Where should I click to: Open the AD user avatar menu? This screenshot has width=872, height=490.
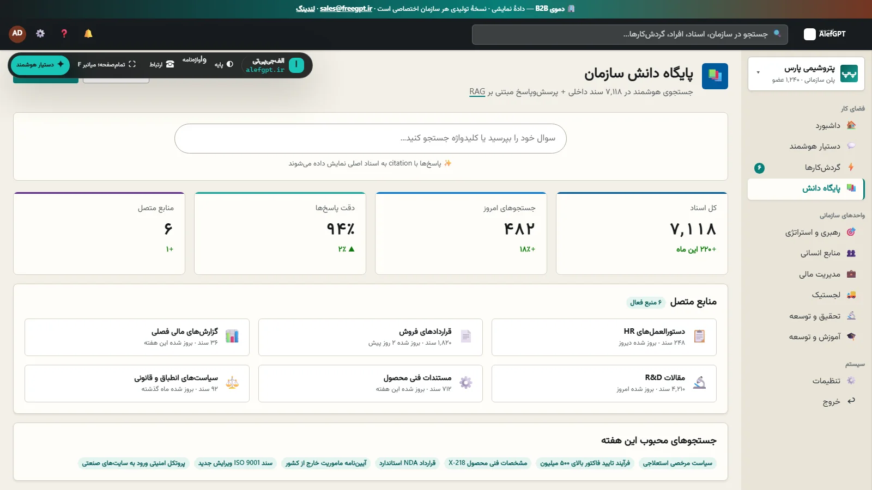(17, 34)
